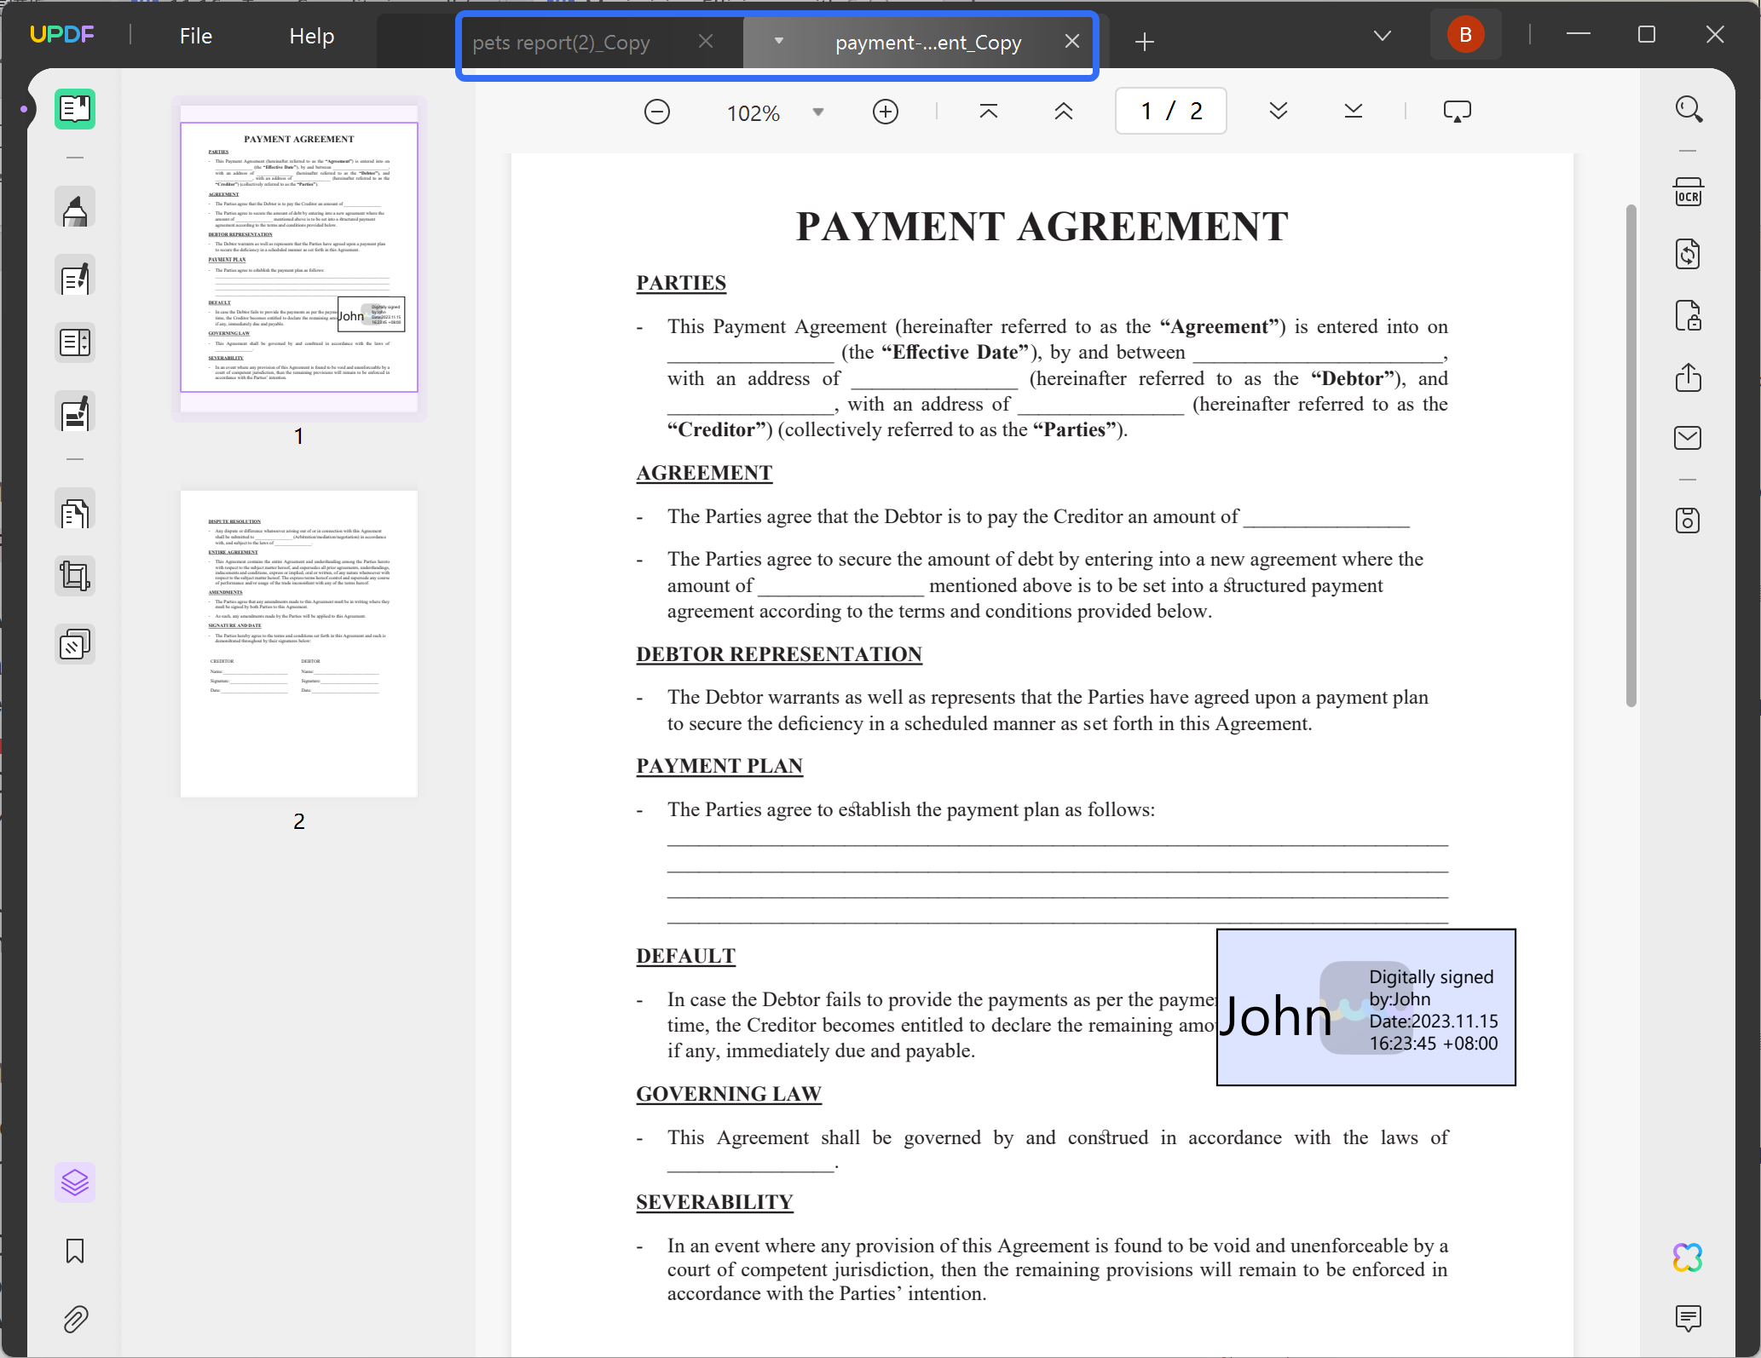Email the document via the envelope icon
The height and width of the screenshot is (1358, 1761).
click(1689, 438)
